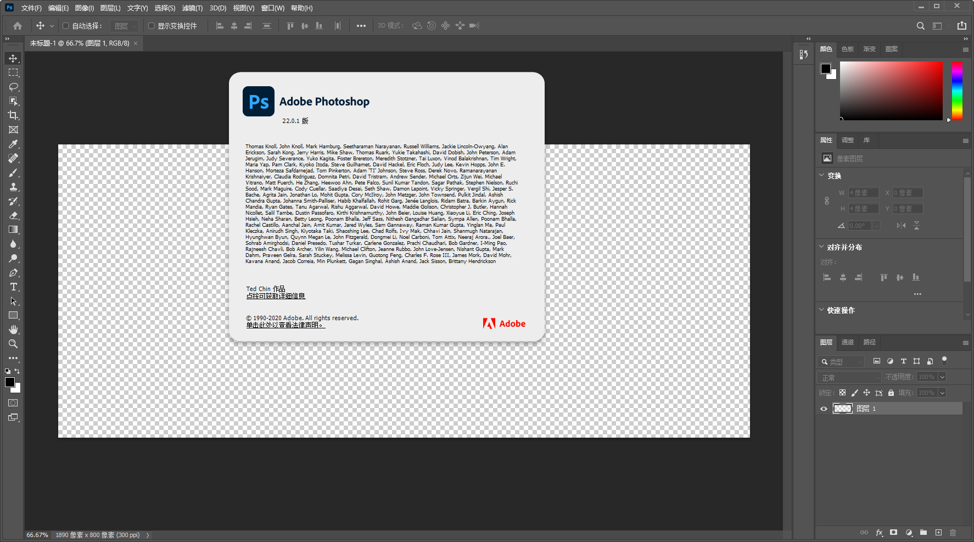Open the search icon in the options bar
Image resolution: width=974 pixels, height=542 pixels.
[921, 26]
